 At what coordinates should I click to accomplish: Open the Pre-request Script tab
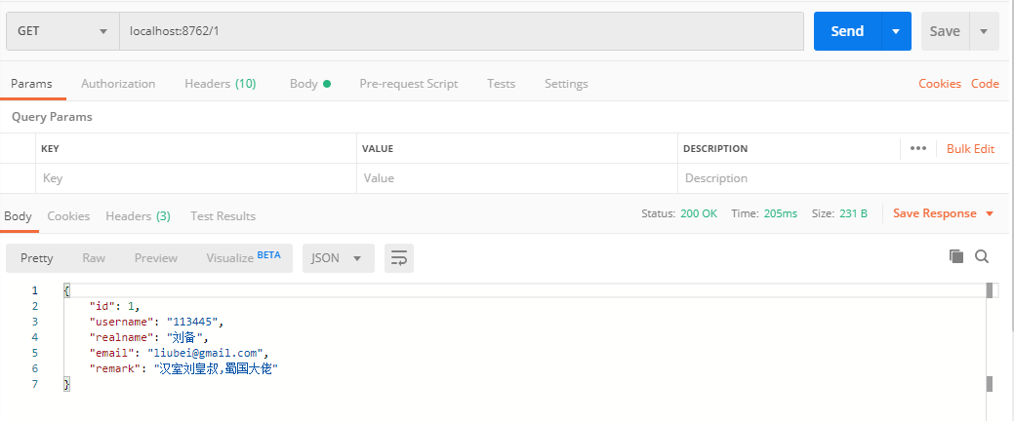408,84
